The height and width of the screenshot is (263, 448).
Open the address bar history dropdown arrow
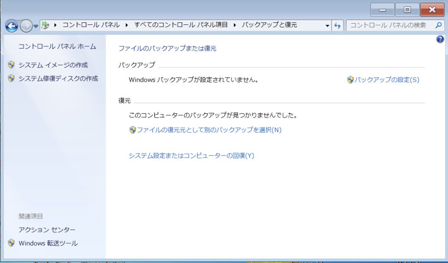coord(327,25)
